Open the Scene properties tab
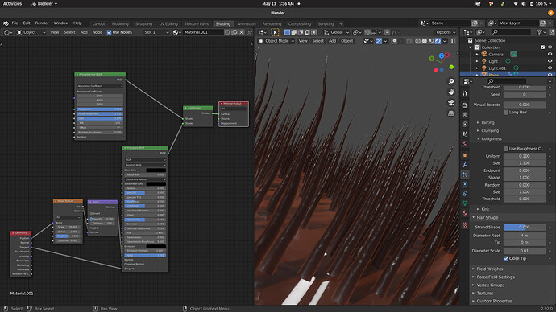 (465, 133)
